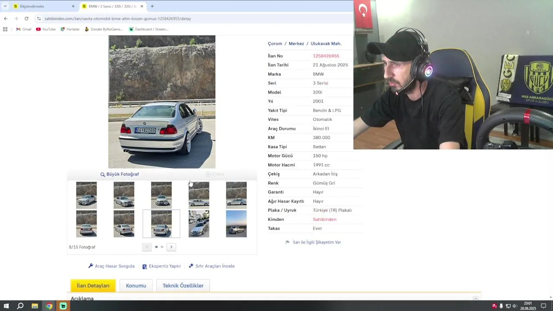This screenshot has height=311, width=553.
Task: Select first thumbnail in bottom row
Action: tap(86, 224)
